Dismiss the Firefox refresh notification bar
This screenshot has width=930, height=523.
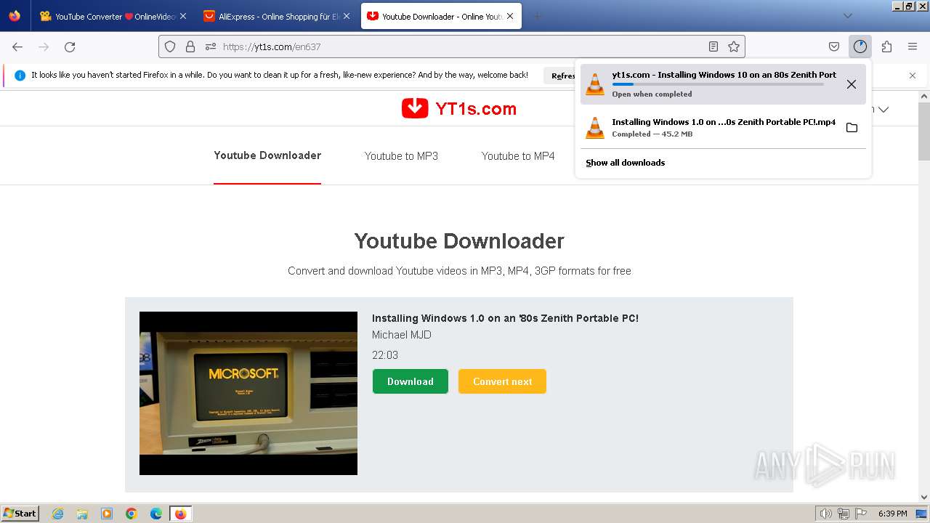(x=913, y=76)
